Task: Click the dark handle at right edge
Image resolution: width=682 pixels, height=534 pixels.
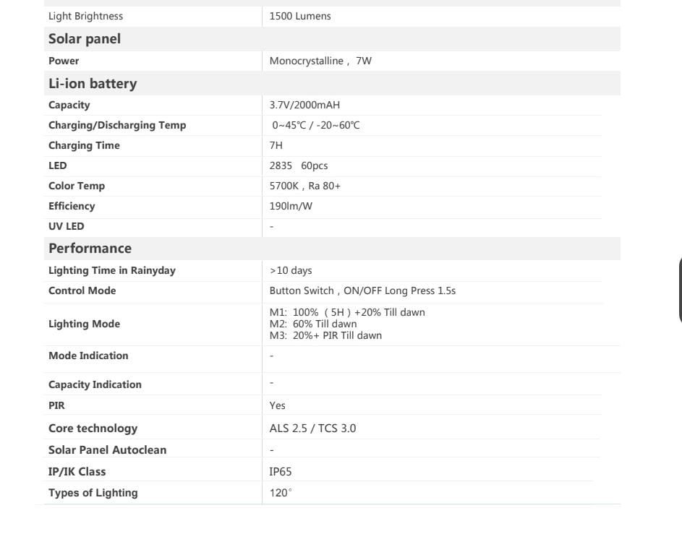Action: [680, 290]
